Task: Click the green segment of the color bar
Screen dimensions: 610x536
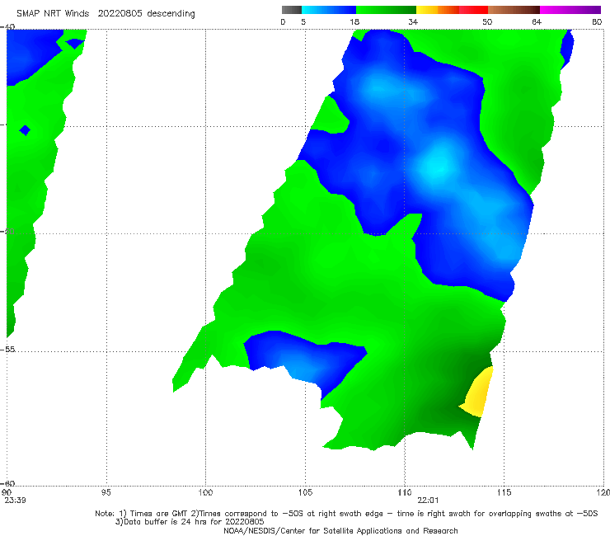Action: tap(386, 10)
